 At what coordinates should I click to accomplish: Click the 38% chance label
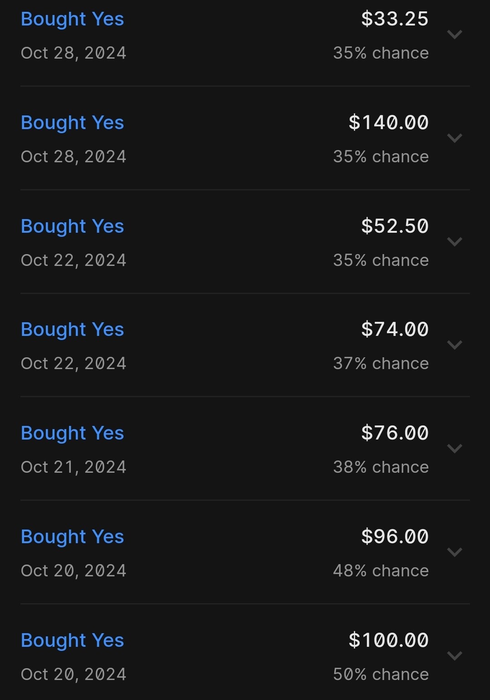[381, 467]
